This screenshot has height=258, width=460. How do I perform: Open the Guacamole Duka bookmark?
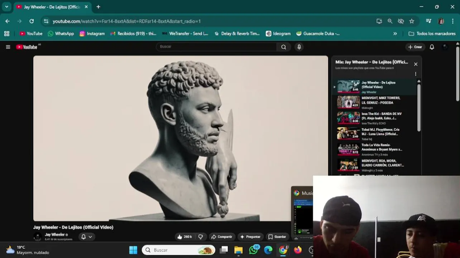pyautogui.click(x=318, y=33)
